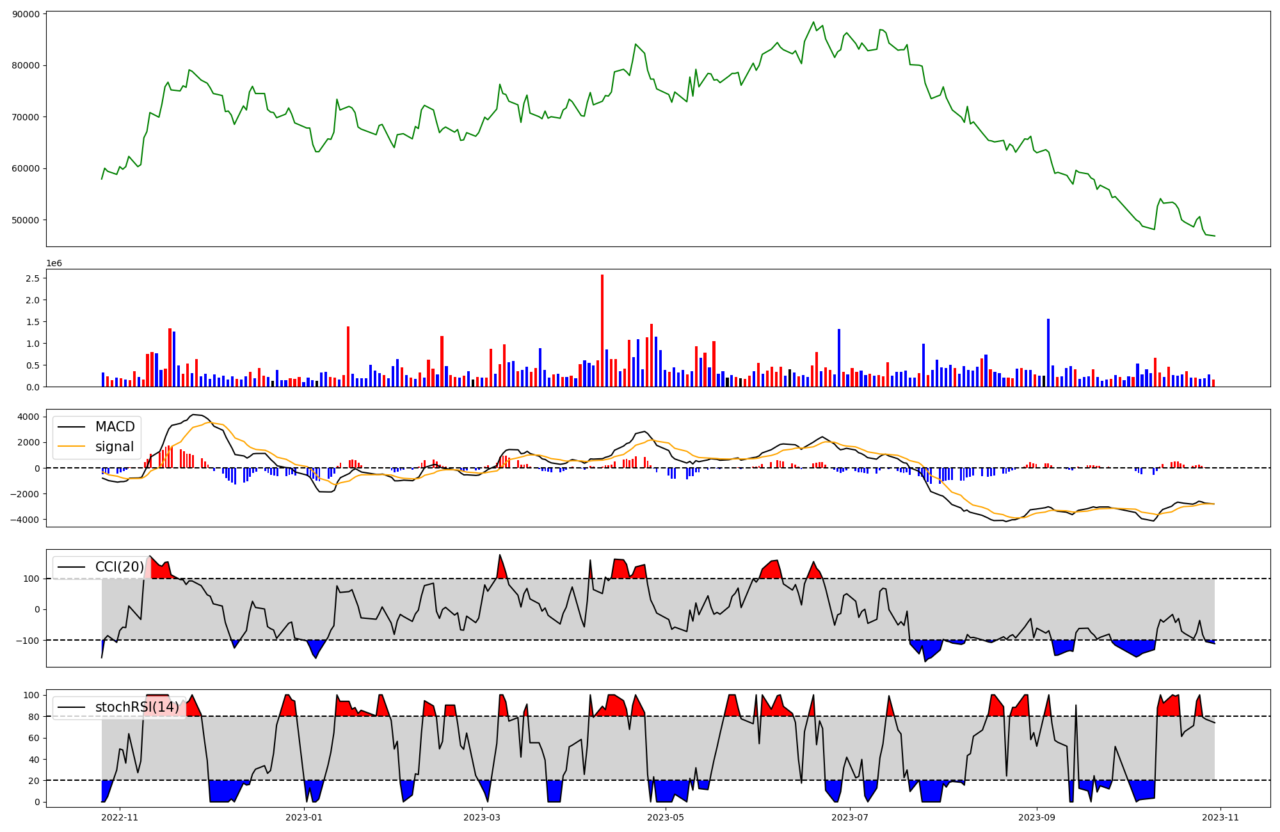This screenshot has width=1280, height=832.
Task: Click the CCI(20) legend entry
Action: 119,567
